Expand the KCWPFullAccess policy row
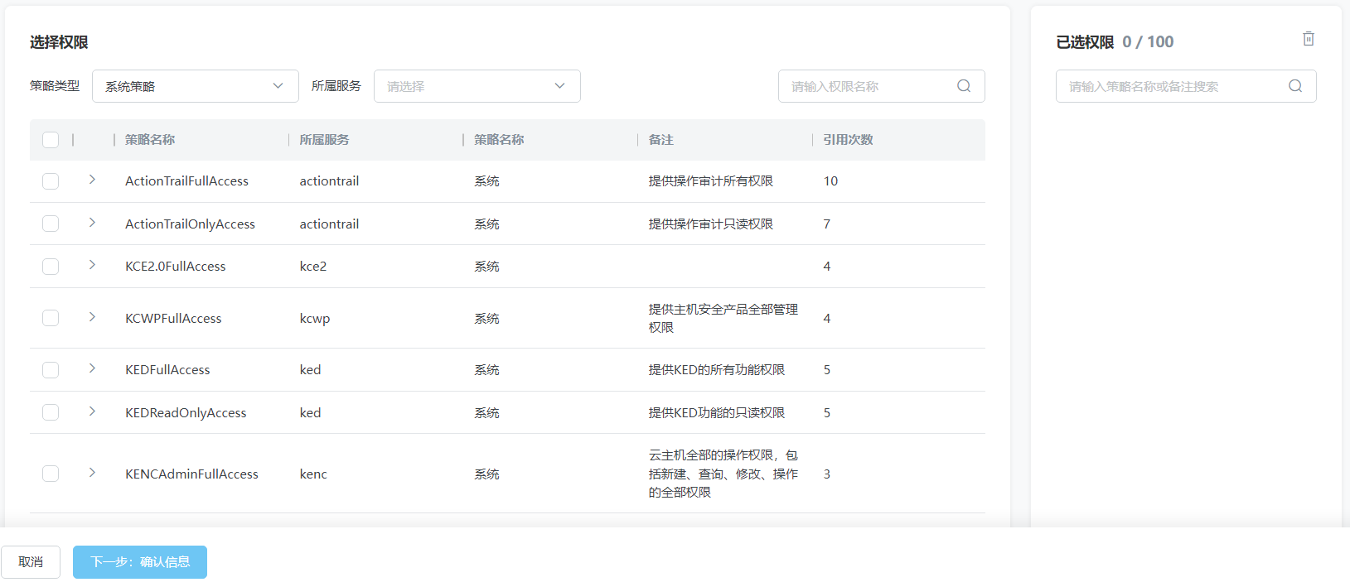 click(x=92, y=317)
